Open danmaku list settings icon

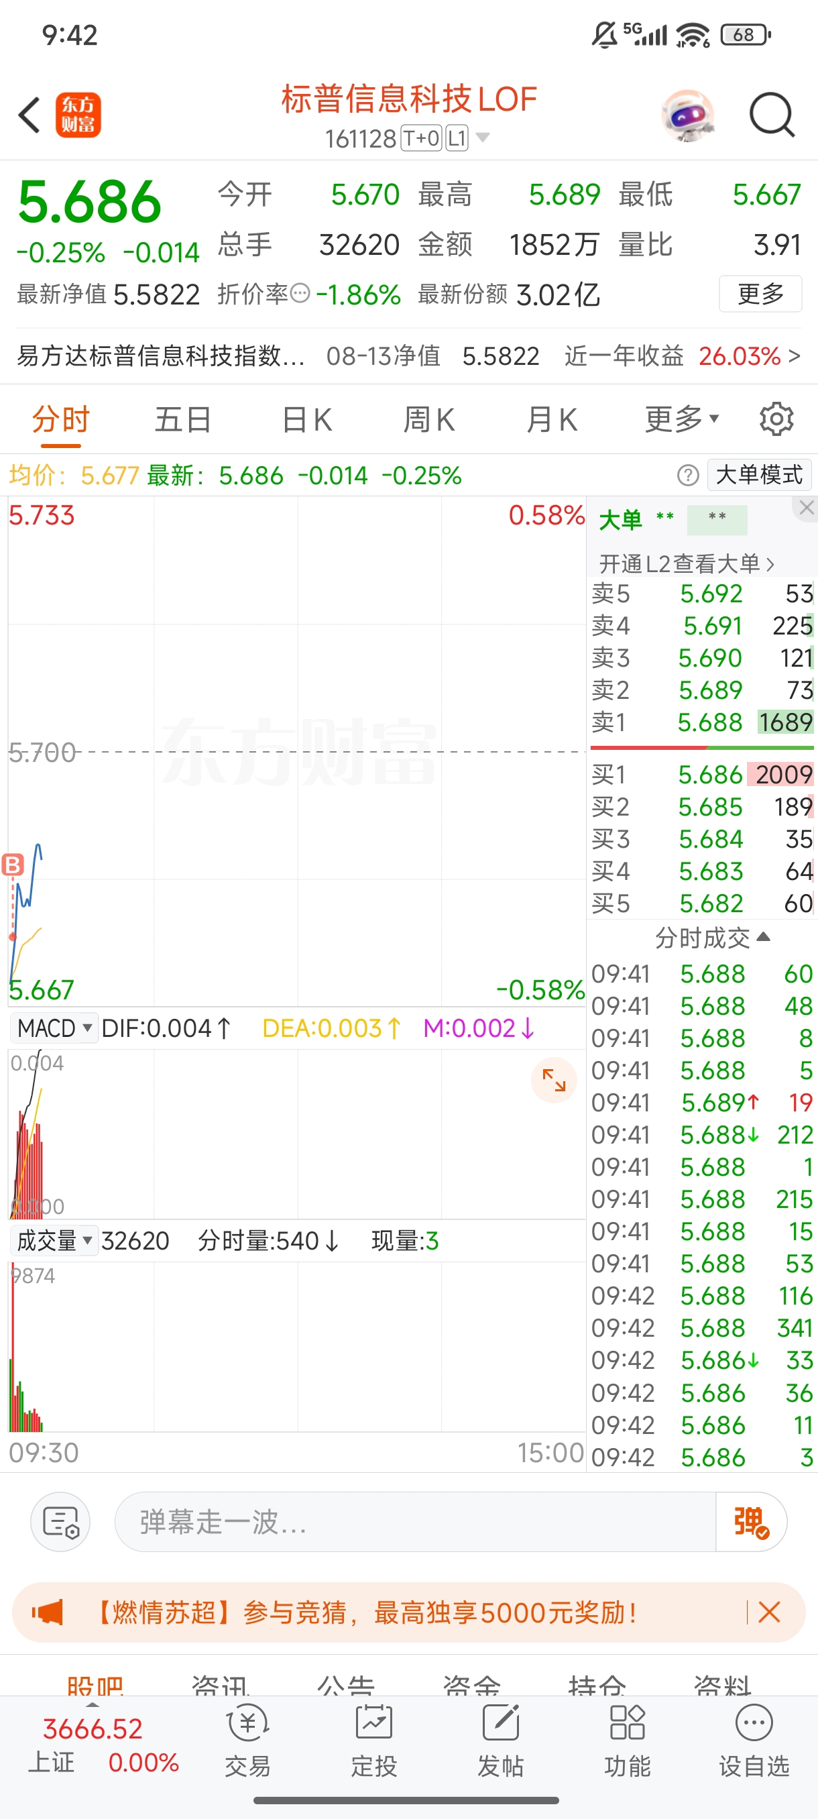61,1522
